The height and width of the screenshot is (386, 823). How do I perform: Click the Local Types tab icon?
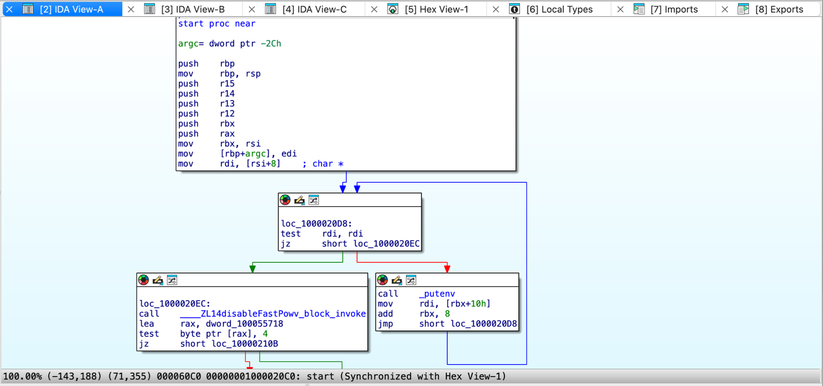click(514, 9)
